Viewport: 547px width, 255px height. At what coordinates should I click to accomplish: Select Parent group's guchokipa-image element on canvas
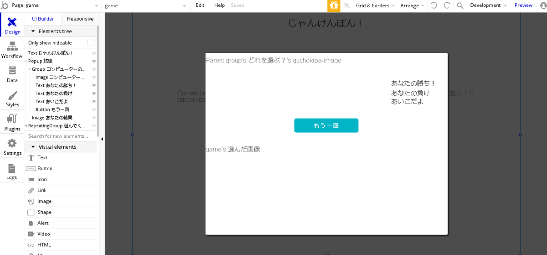[x=273, y=60]
